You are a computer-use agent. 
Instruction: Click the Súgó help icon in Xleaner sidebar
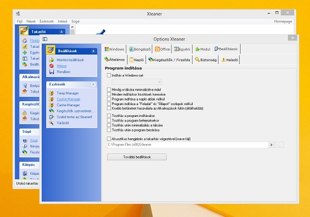point(25,141)
